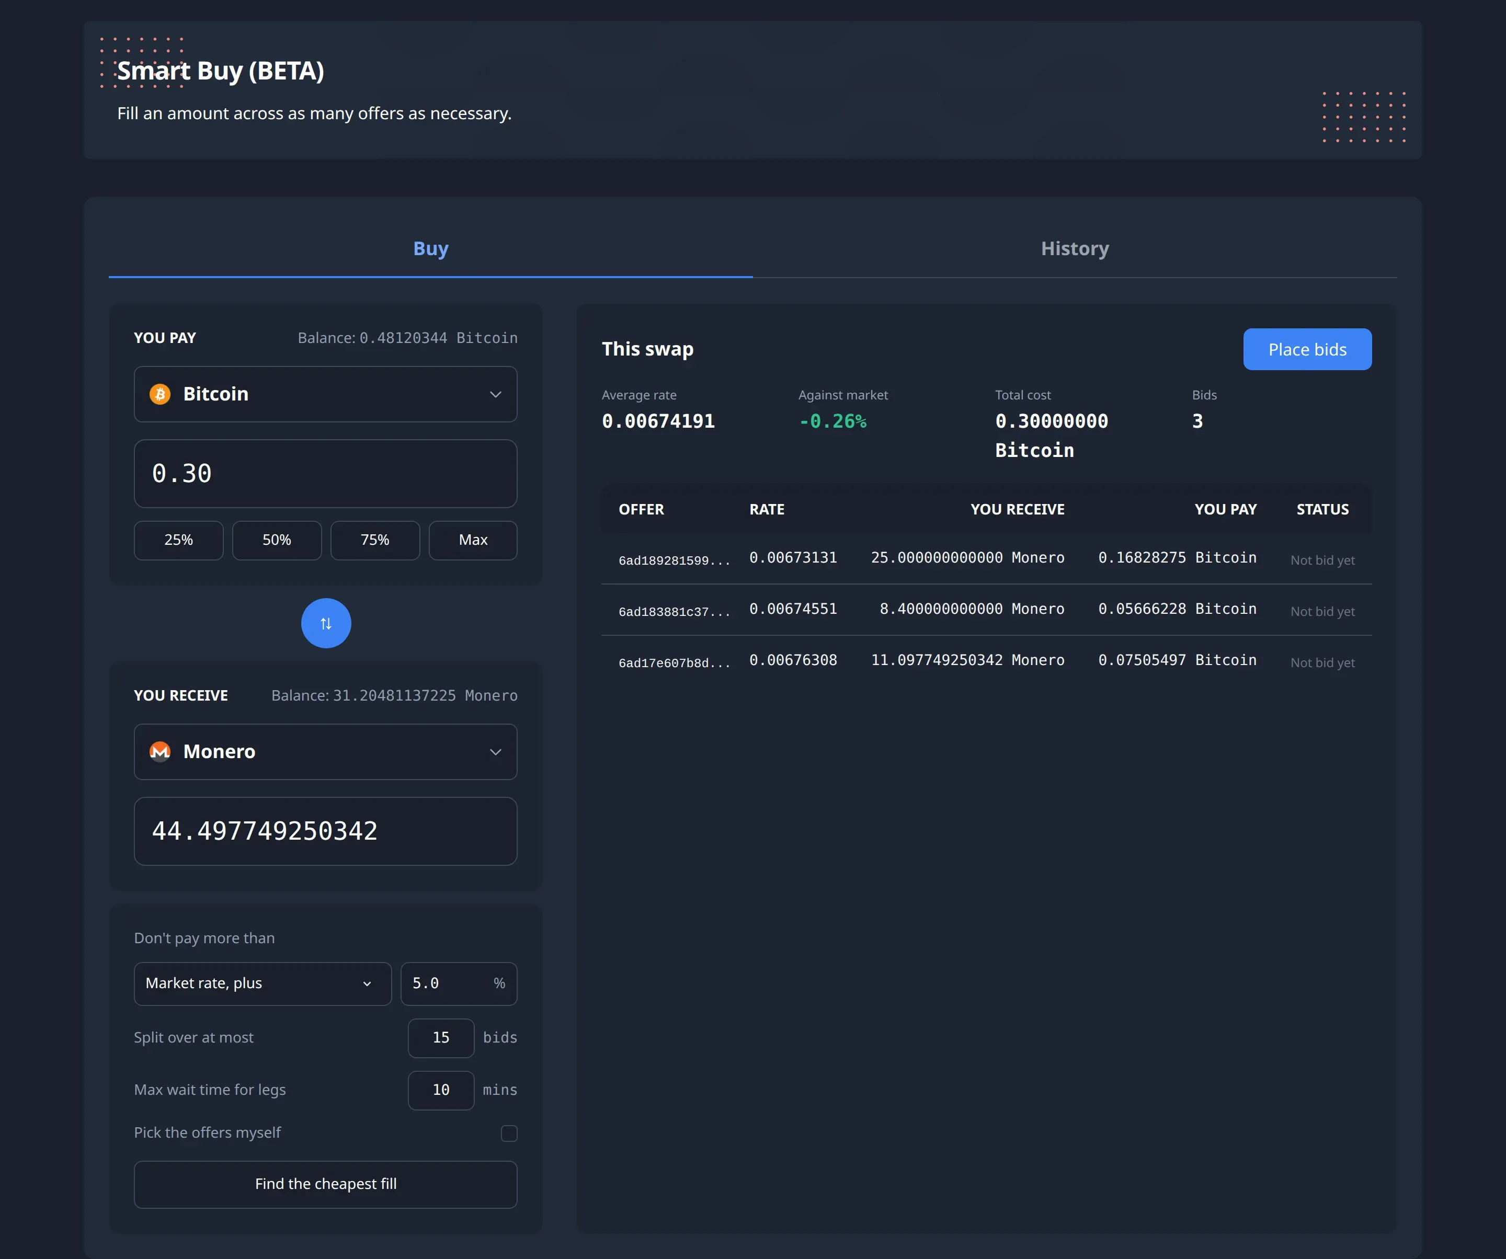Screen dimensions: 1506x1259
Task: Focus the You Receive amount field 44.497749250342
Action: (x=326, y=831)
